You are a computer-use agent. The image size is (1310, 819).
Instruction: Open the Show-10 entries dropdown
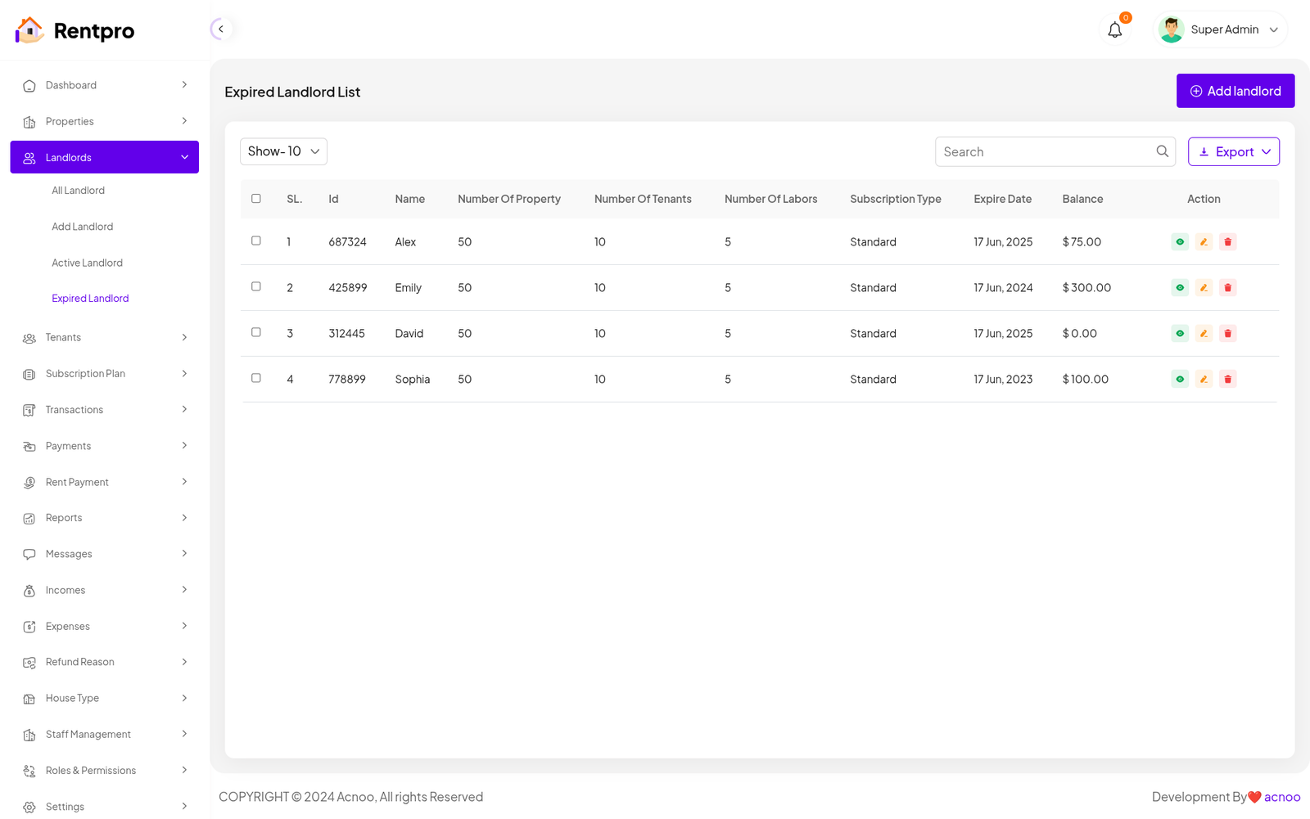coord(283,151)
